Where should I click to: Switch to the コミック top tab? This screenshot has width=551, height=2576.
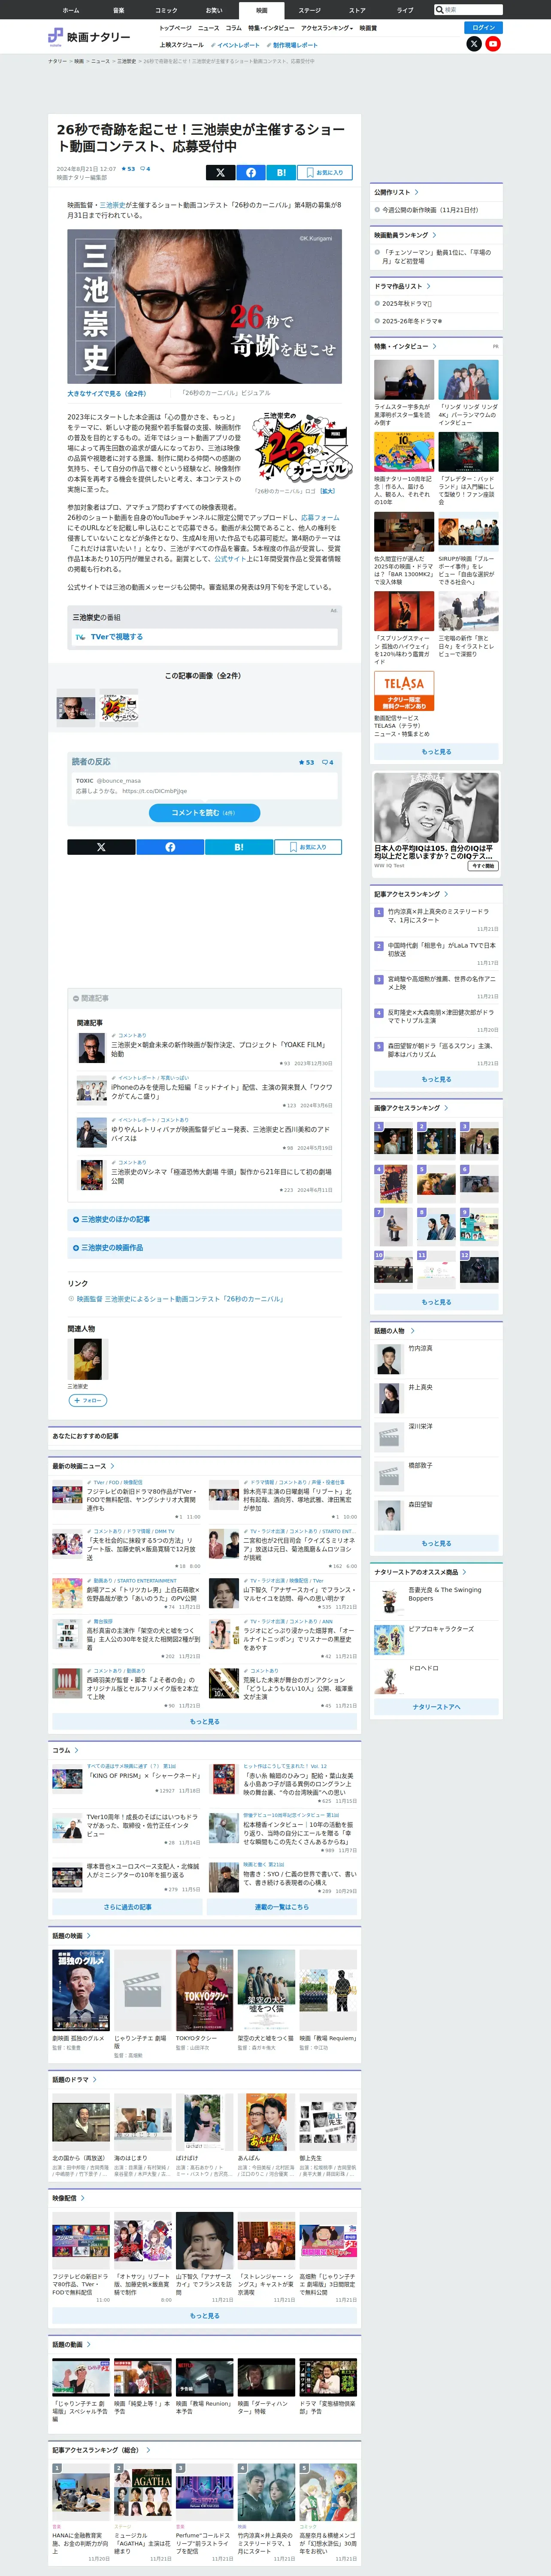pos(166,10)
